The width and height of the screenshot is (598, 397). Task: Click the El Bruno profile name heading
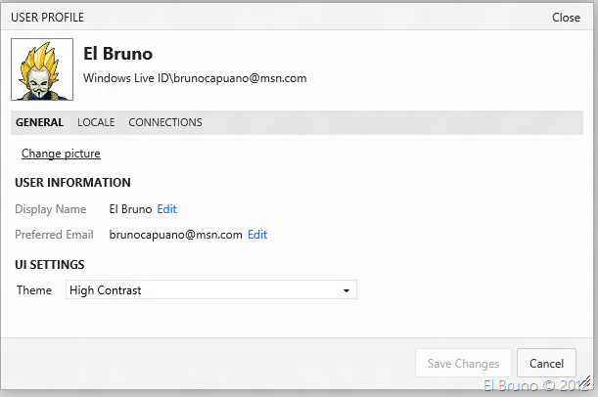[117, 55]
